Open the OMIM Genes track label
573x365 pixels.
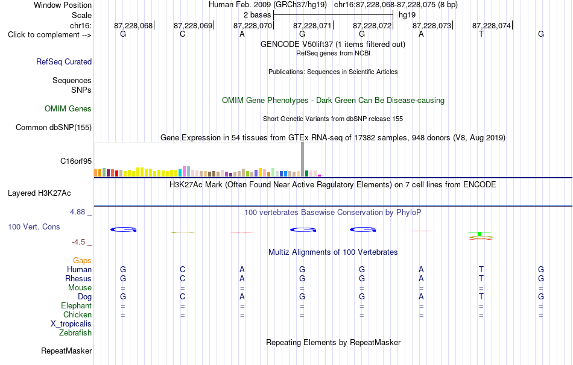(68, 109)
